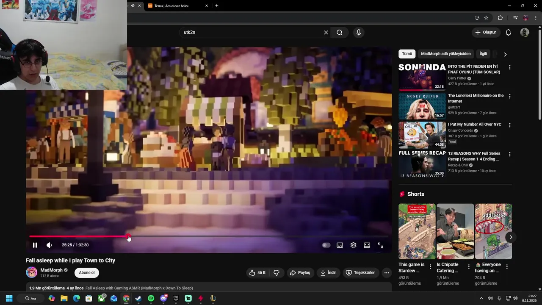Open Chrome extensions puzzle icon
This screenshot has width=542, height=305.
coord(500,18)
